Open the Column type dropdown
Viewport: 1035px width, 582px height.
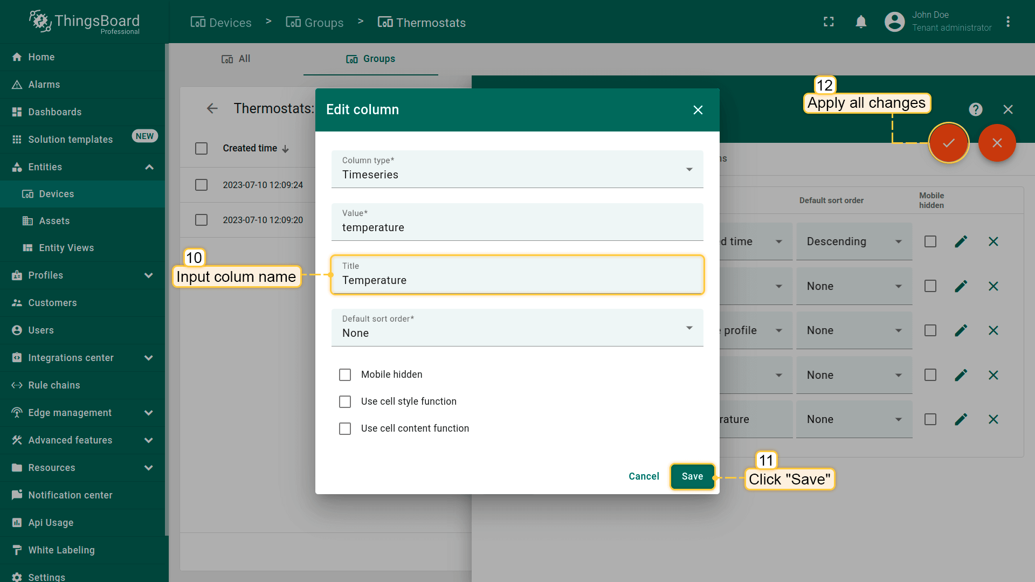(516, 169)
